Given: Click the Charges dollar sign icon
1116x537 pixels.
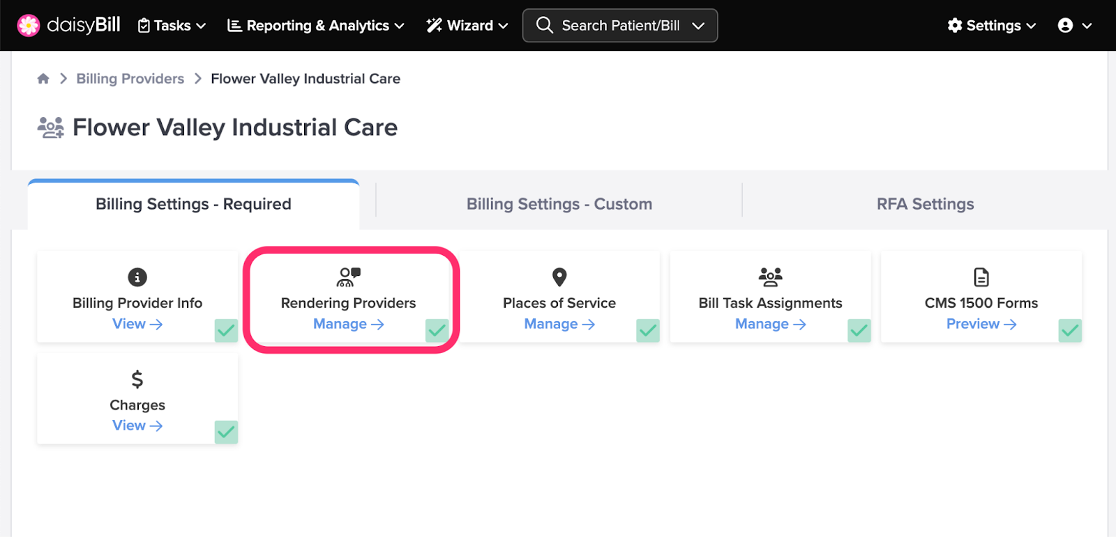Looking at the screenshot, I should (137, 379).
